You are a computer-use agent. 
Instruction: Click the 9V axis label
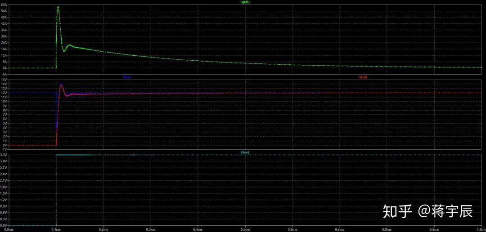click(5, 106)
